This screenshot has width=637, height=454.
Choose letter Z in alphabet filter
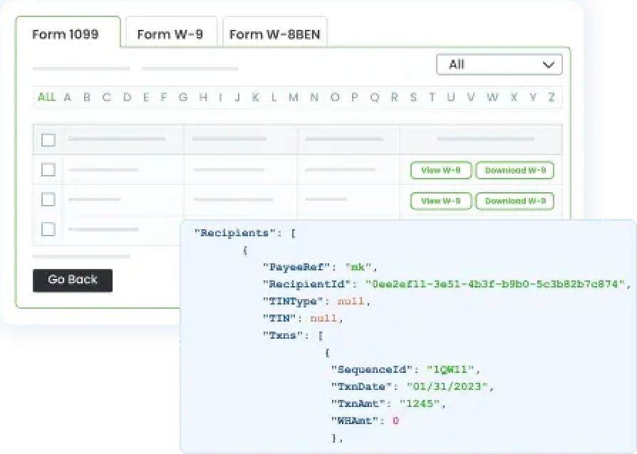(x=551, y=97)
